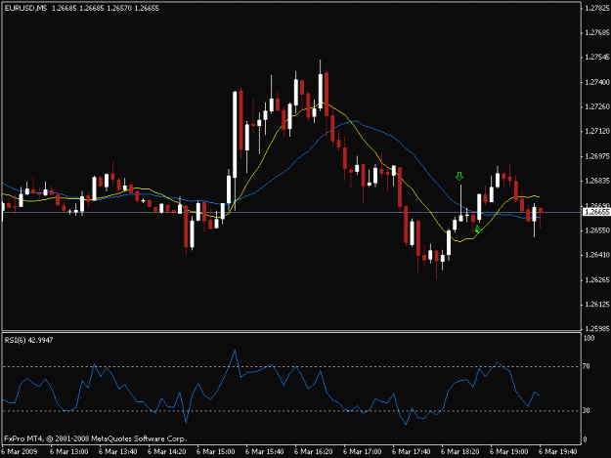
Task: Click price axis label 1.26125
Action: 597,305
